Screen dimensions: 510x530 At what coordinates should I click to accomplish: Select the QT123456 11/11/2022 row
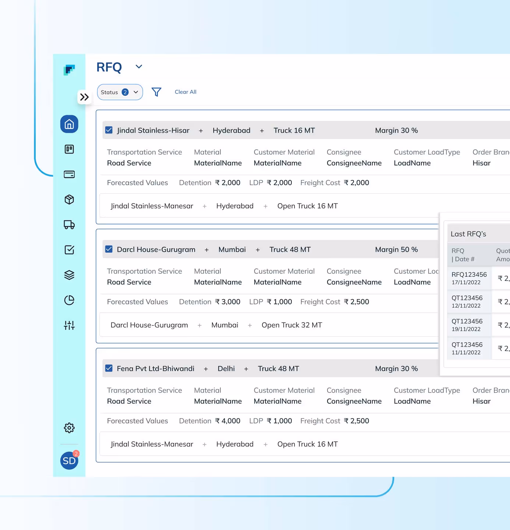click(479, 349)
